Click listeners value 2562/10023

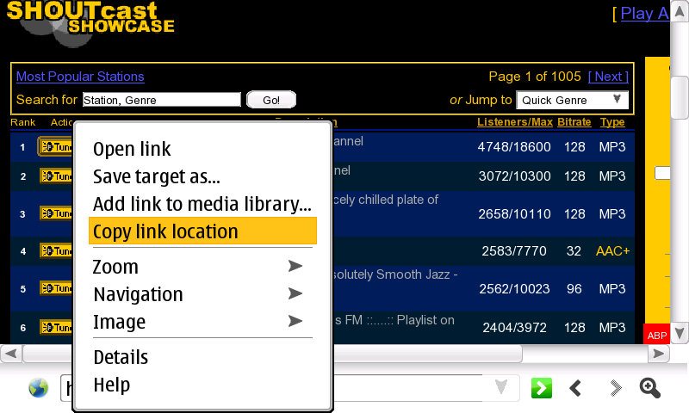click(x=514, y=289)
